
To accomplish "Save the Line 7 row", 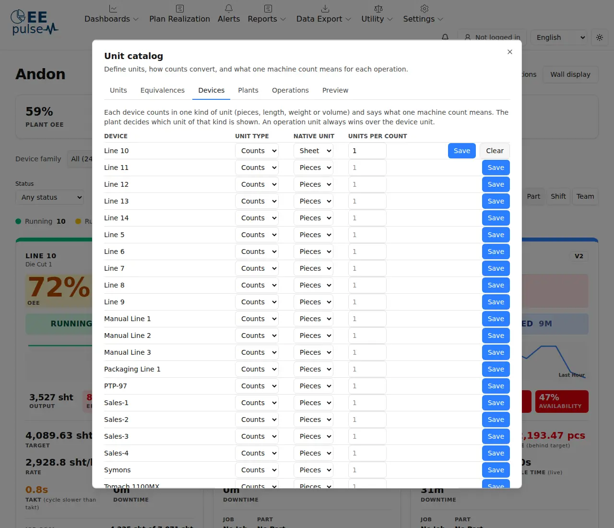I will tap(496, 268).
